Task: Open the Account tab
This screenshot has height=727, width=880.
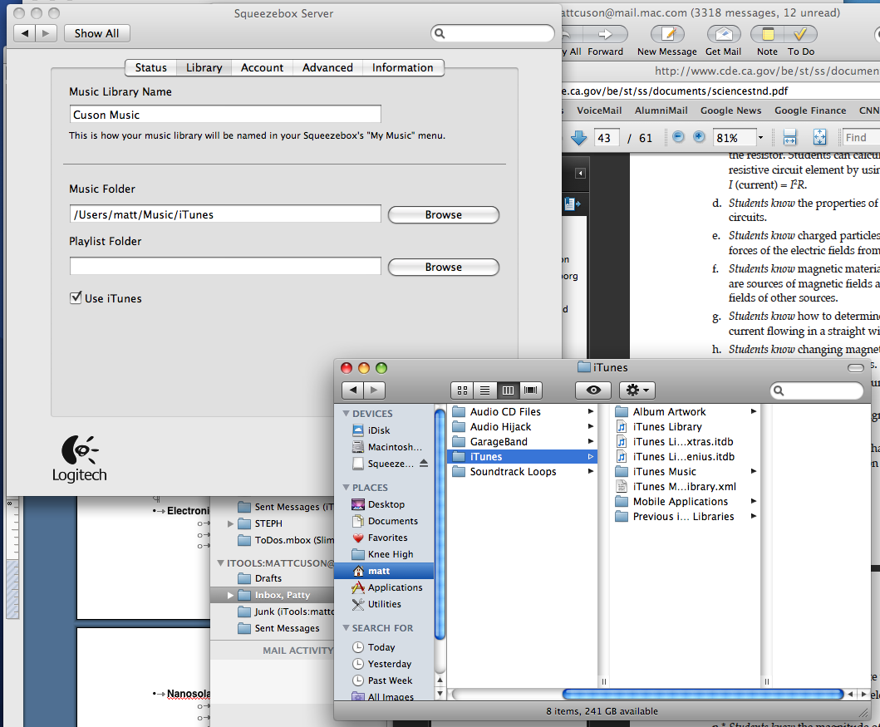Action: pos(262,67)
